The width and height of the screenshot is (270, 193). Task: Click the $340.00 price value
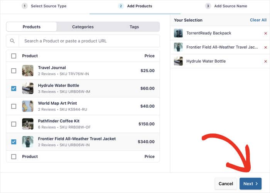pyautogui.click(x=146, y=142)
